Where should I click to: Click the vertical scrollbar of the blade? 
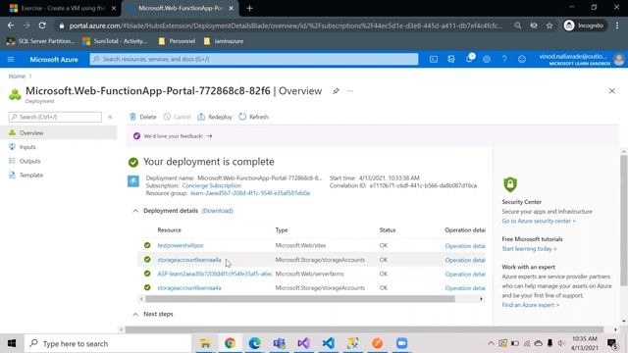(624, 220)
